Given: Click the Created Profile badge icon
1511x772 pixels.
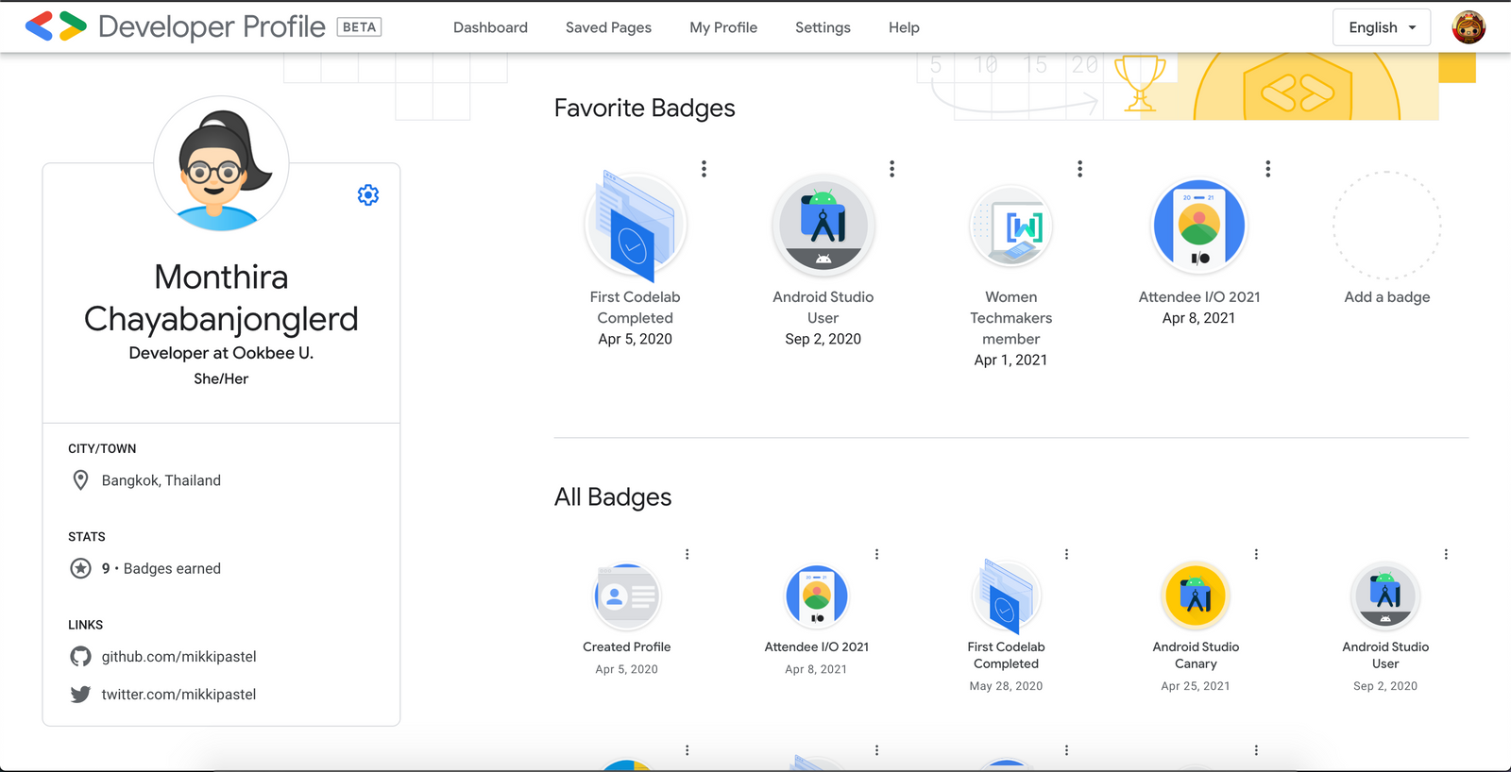Looking at the screenshot, I should [x=626, y=596].
